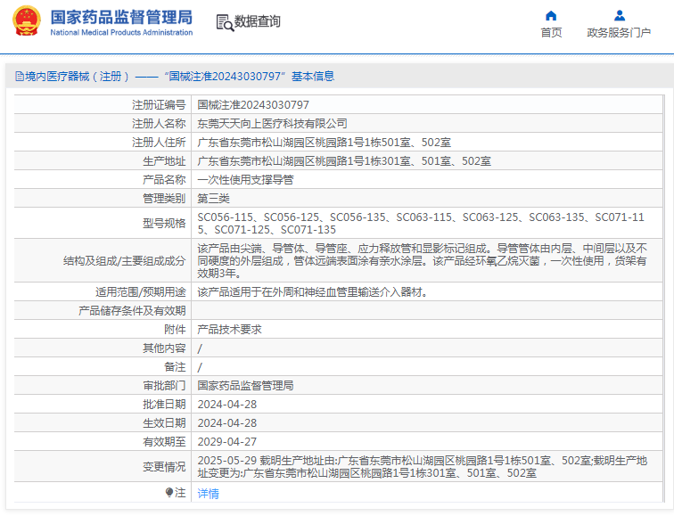Click the intended use text 该产品适用于在外周
Screen dimensions: 674x516
coord(313,292)
